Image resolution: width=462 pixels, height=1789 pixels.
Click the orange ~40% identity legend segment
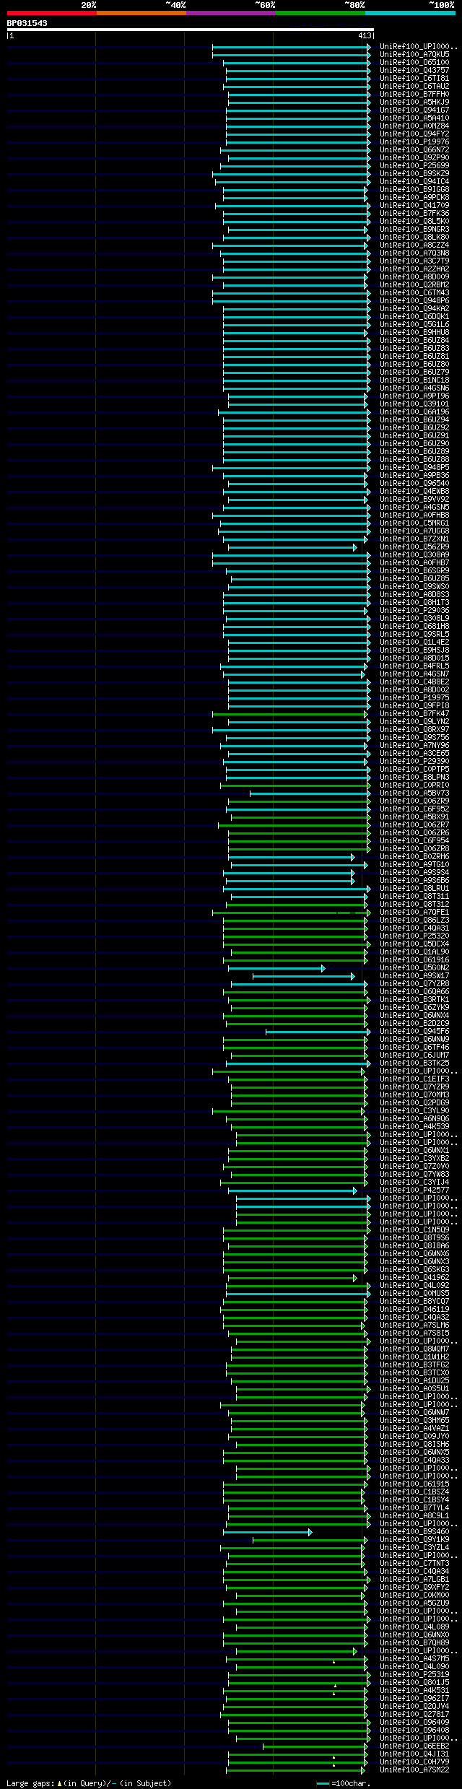point(141,13)
